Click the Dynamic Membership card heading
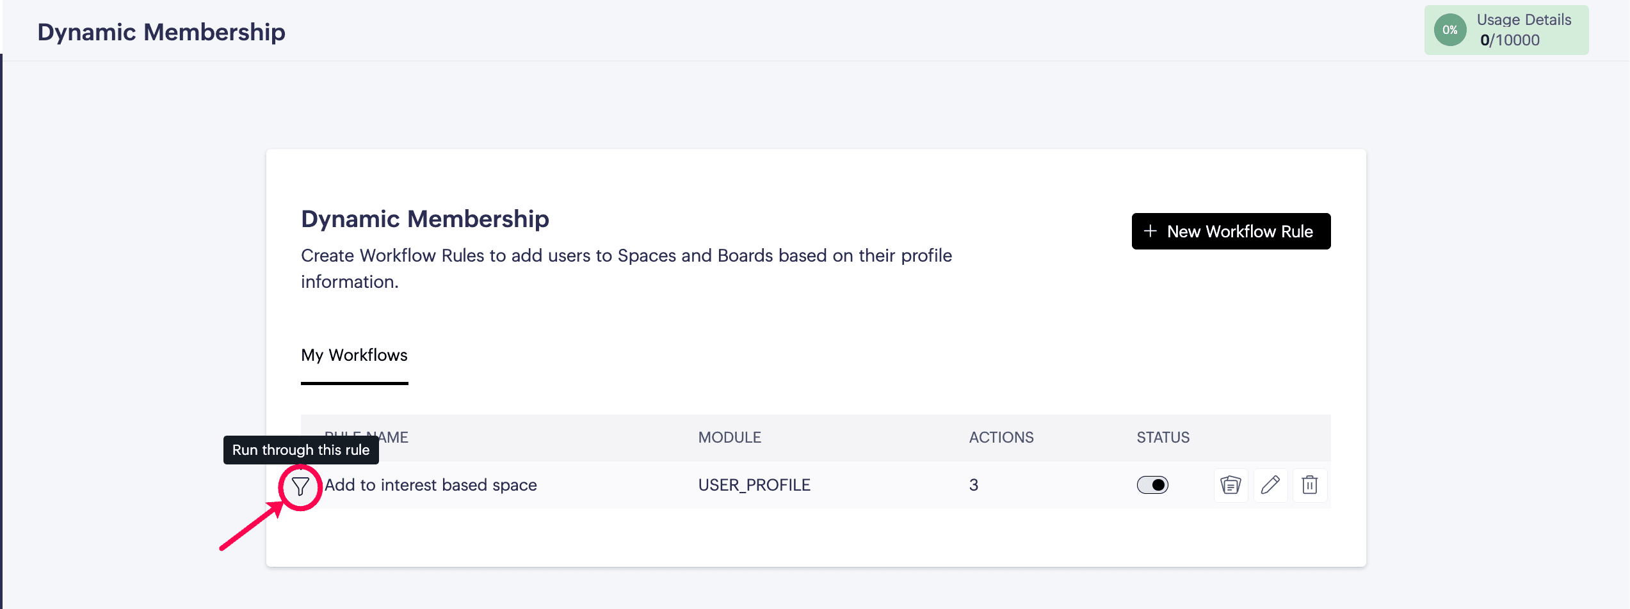Viewport: 1630px width, 609px height. click(x=425, y=219)
